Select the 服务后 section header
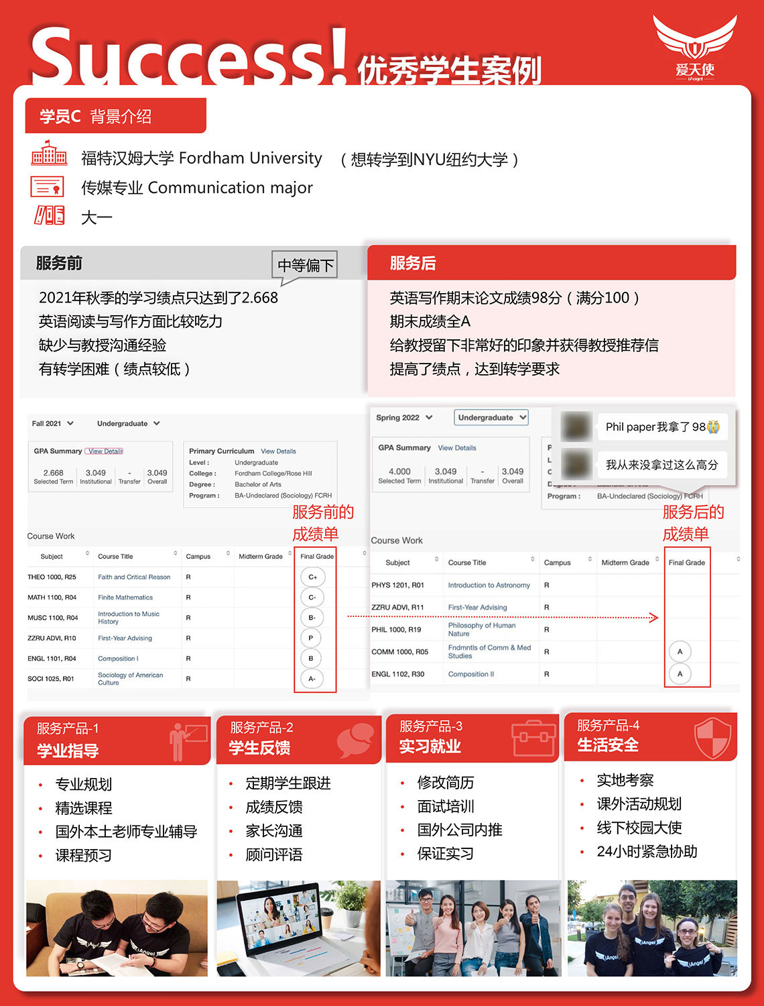Image resolution: width=764 pixels, height=1006 pixels. coord(552,263)
